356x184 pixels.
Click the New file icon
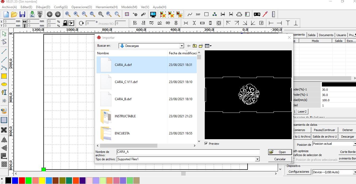tap(6, 14)
